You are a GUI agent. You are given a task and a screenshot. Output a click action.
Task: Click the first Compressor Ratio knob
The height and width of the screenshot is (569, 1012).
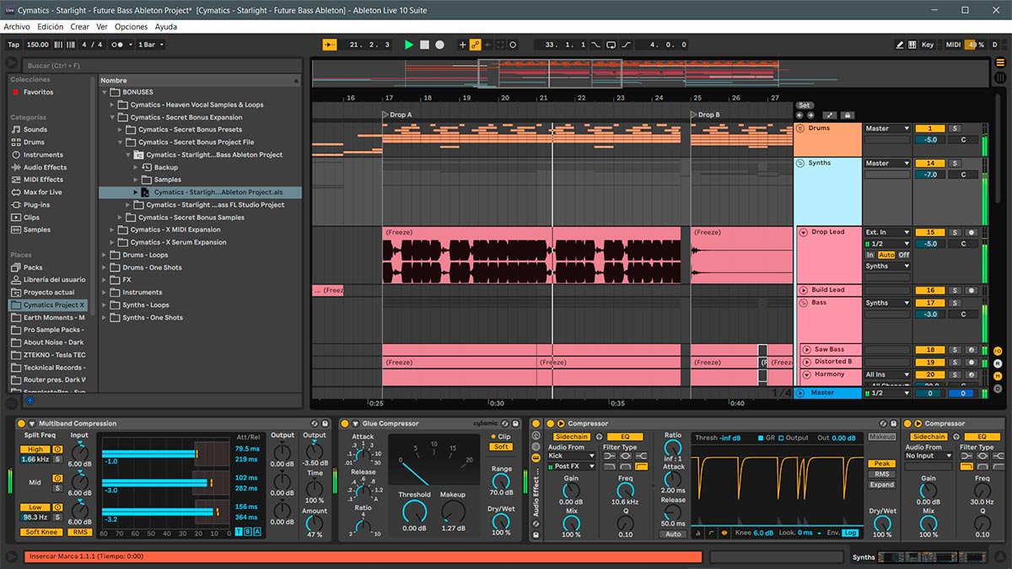coord(673,448)
